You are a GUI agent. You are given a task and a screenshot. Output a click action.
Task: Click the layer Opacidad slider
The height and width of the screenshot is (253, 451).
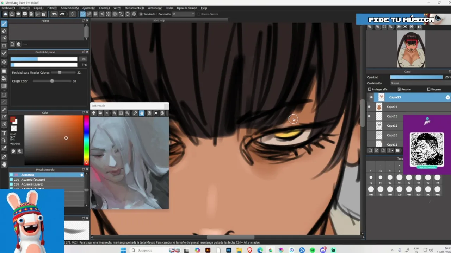416,77
